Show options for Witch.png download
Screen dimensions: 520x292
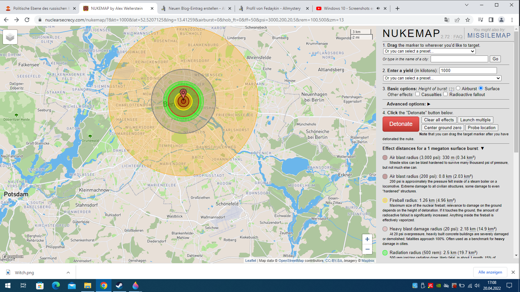[x=68, y=273]
